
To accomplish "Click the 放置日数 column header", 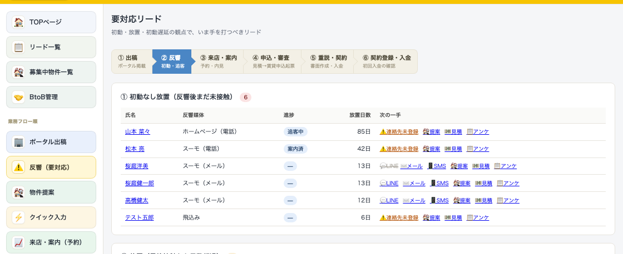I will point(360,115).
